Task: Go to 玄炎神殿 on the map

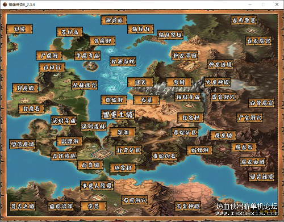Action: pyautogui.click(x=187, y=206)
